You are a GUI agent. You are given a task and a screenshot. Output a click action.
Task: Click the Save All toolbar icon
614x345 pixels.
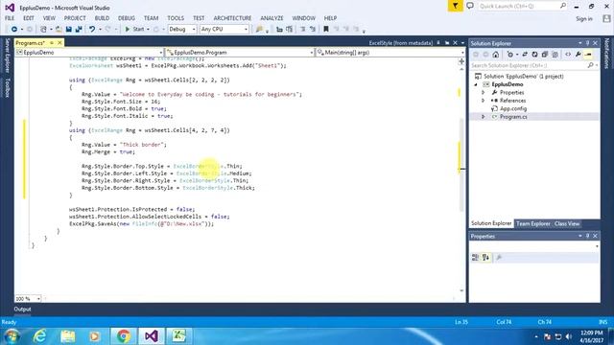click(79, 30)
